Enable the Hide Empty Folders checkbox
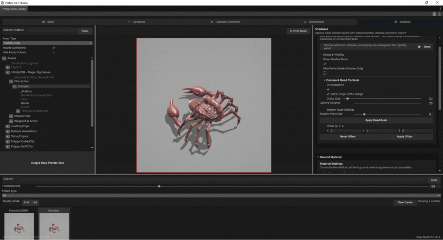The height and width of the screenshot is (240, 443). [54, 52]
